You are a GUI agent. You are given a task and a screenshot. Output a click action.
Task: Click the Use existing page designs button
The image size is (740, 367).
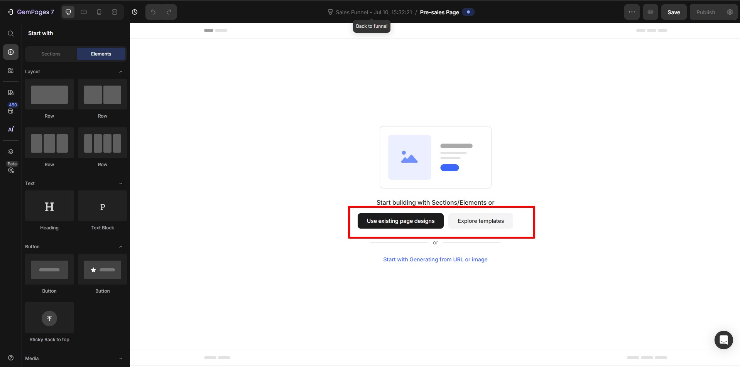400,221
